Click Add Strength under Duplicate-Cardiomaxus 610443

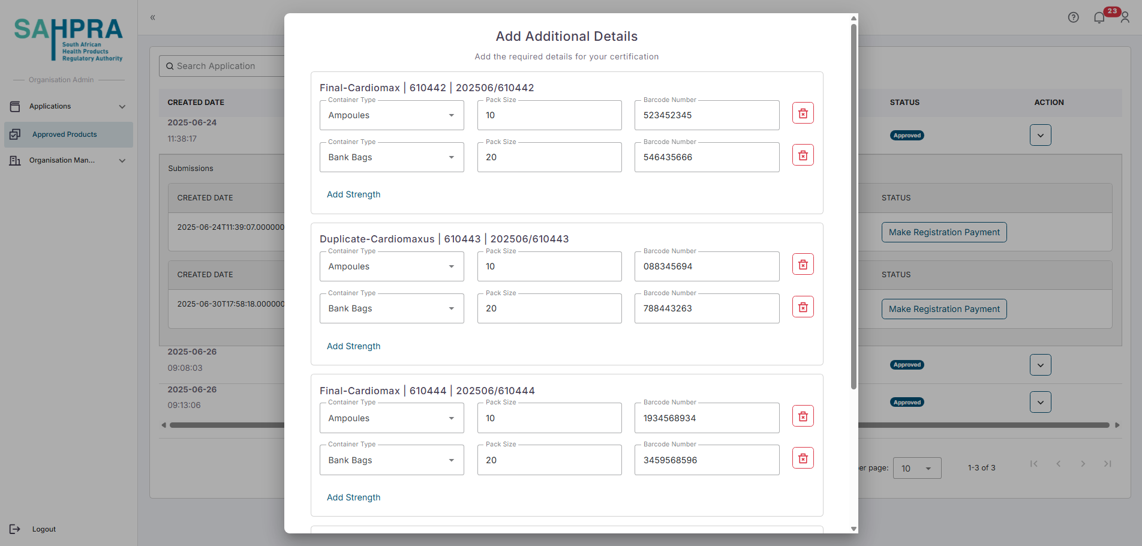pyautogui.click(x=353, y=346)
